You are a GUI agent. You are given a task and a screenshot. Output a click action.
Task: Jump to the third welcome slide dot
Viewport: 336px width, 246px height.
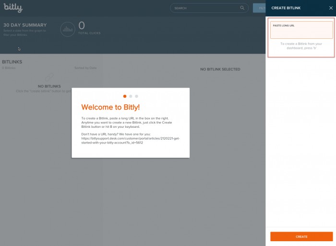tap(136, 96)
